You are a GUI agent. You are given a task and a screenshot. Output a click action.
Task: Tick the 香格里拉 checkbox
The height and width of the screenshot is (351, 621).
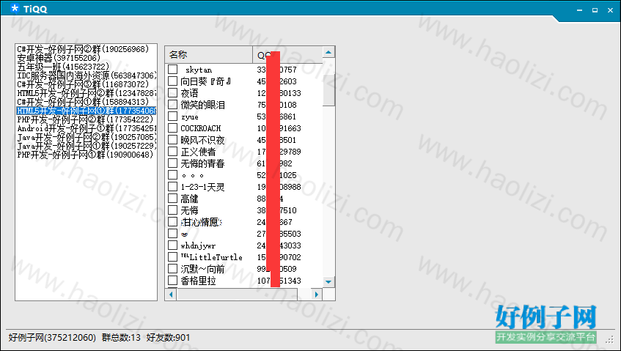click(x=172, y=281)
